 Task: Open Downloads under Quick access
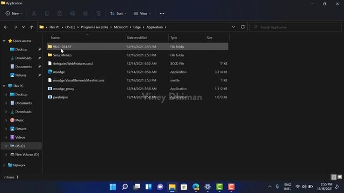(x=23, y=58)
